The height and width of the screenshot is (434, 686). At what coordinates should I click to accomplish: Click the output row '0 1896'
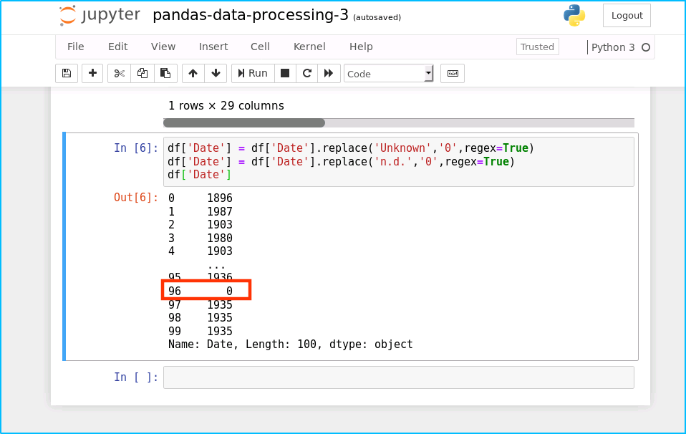[x=201, y=198]
